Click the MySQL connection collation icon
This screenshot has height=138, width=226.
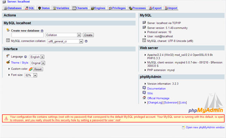(8, 40)
